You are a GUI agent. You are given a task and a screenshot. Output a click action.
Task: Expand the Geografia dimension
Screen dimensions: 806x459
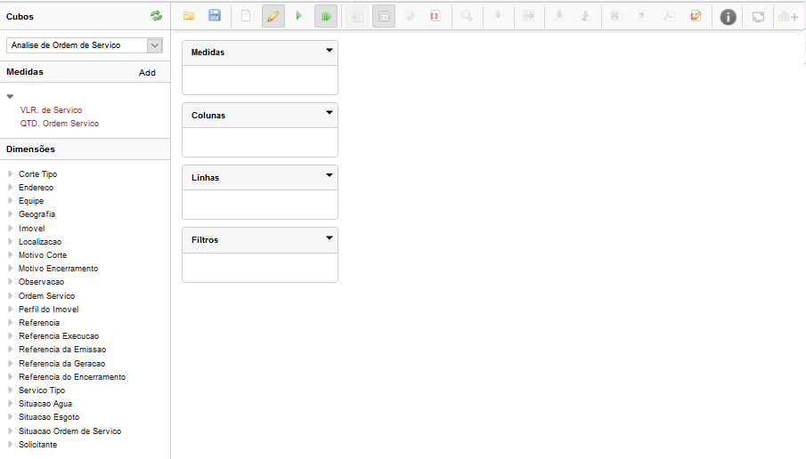coord(11,214)
